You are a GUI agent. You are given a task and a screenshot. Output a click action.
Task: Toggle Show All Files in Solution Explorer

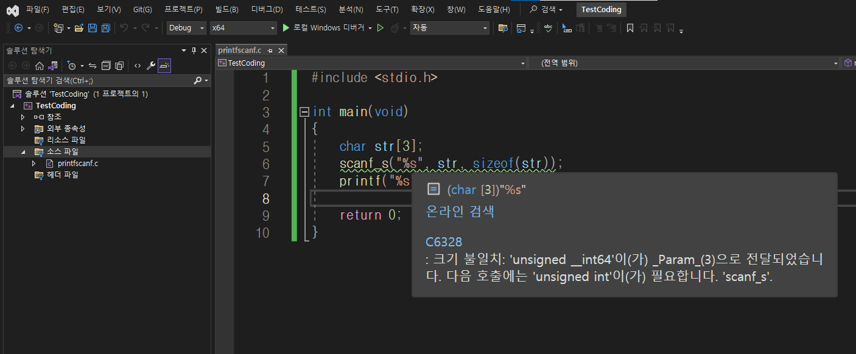click(x=119, y=66)
